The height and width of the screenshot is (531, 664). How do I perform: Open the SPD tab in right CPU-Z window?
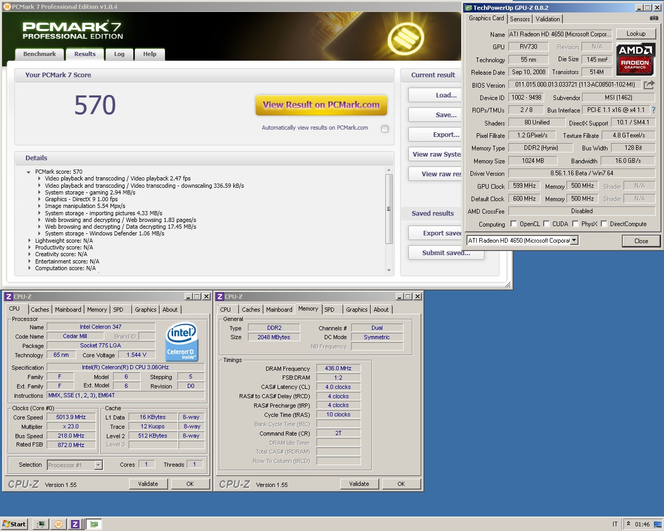329,310
